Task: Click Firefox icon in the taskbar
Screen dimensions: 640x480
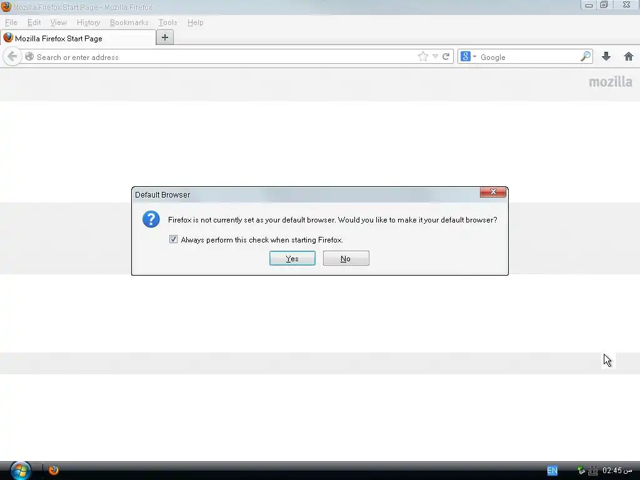Action: click(54, 470)
